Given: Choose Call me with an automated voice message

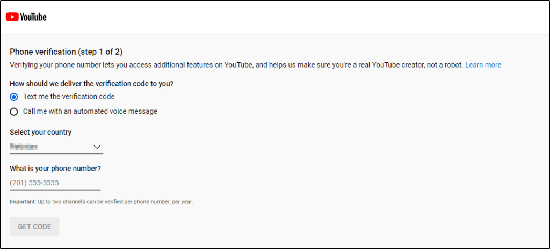Looking at the screenshot, I should (x=13, y=112).
